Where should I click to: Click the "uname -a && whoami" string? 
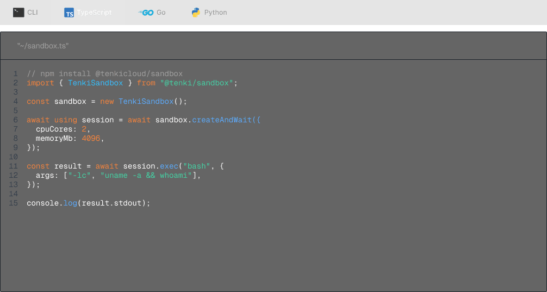pyautogui.click(x=146, y=175)
